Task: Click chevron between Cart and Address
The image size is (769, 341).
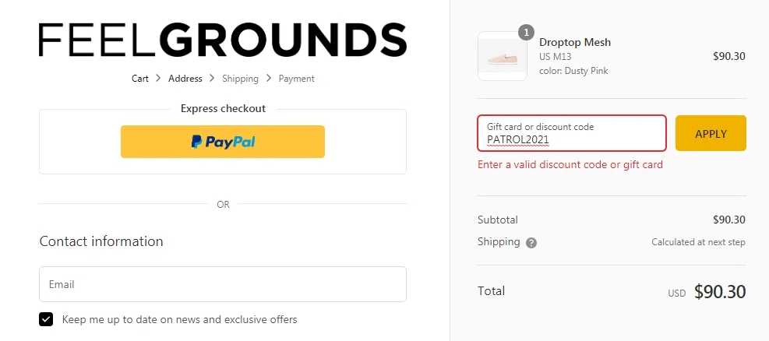Action: click(158, 78)
